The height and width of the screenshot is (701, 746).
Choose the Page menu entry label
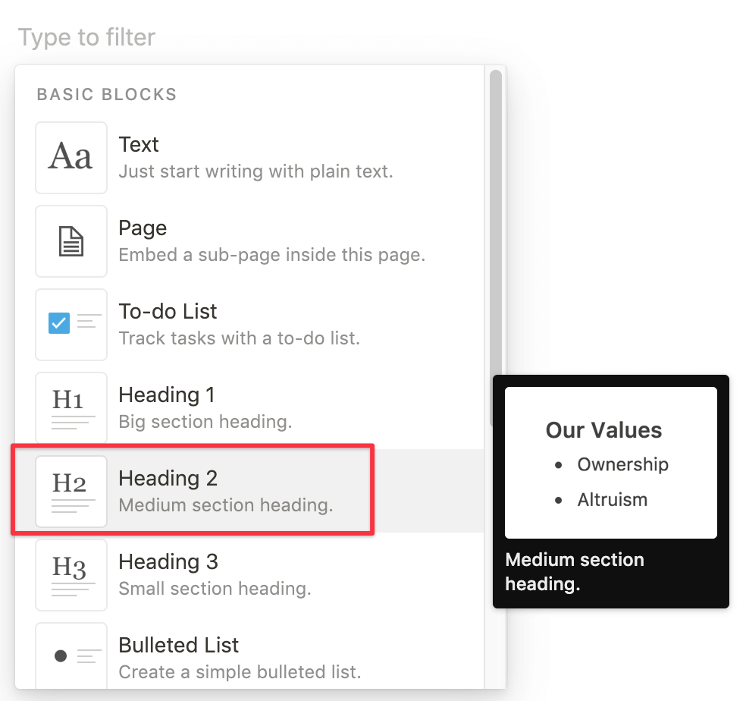coord(143,228)
